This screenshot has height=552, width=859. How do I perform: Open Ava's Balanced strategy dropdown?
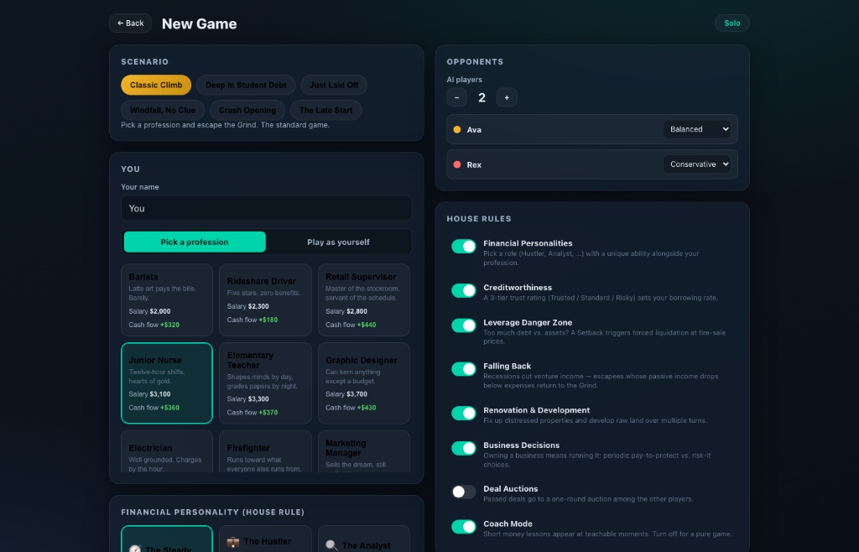pyautogui.click(x=697, y=129)
